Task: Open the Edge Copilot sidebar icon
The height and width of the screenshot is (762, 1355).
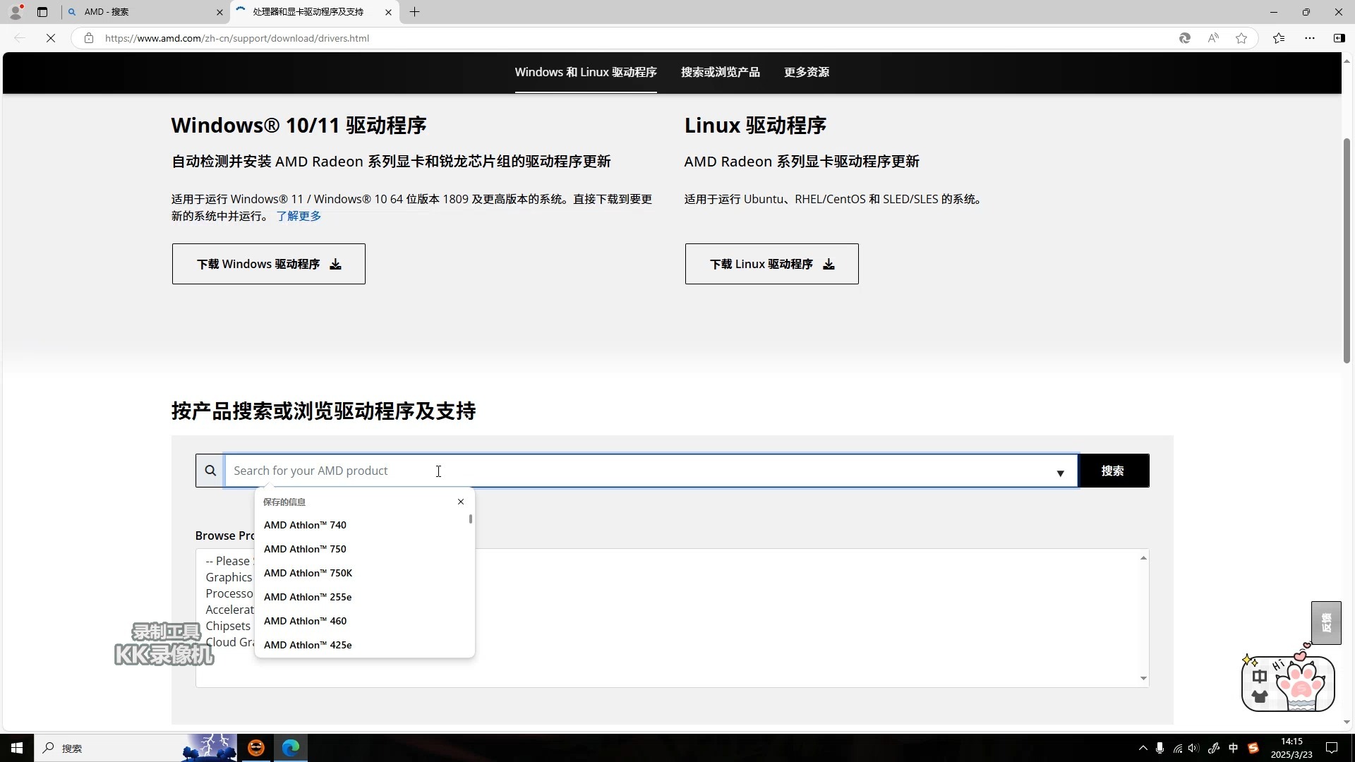Action: click(1339, 38)
